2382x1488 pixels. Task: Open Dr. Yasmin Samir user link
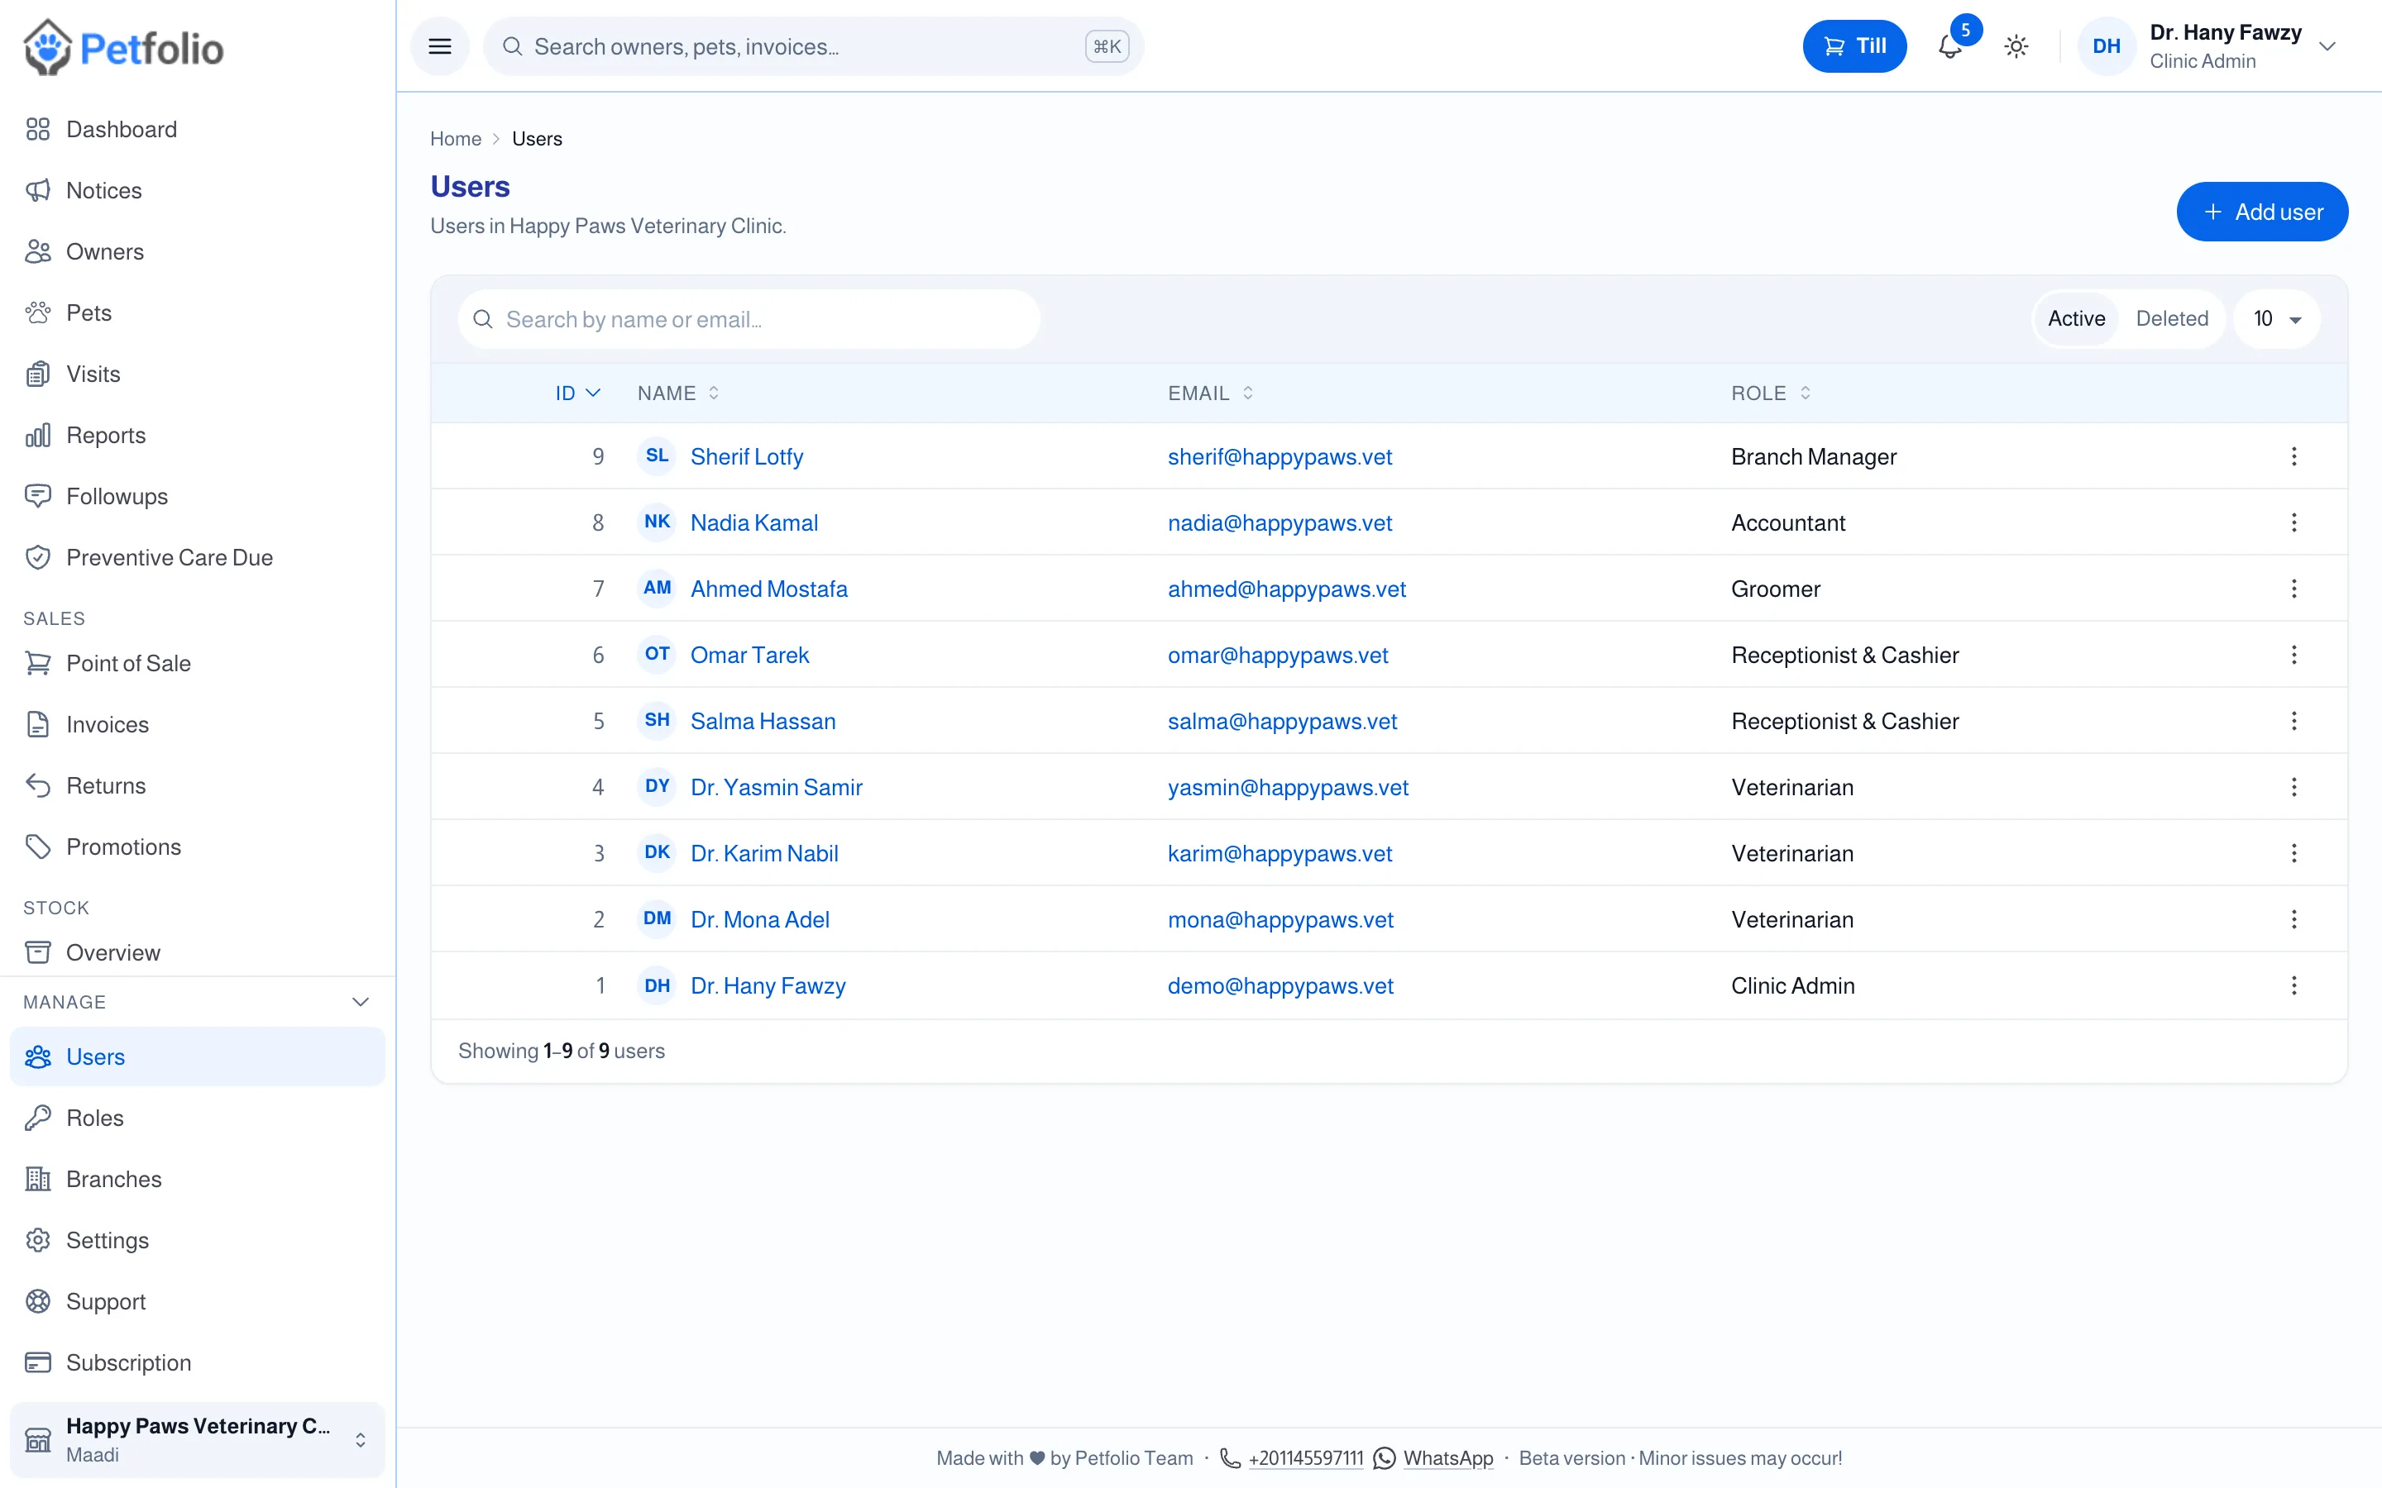point(776,787)
